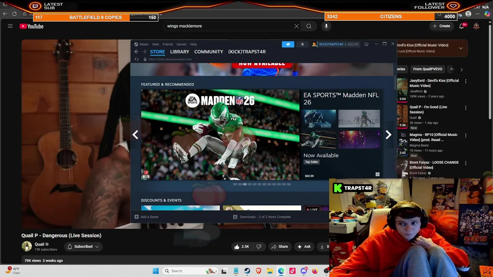
Task: Share the Quail P video
Action: [280, 247]
